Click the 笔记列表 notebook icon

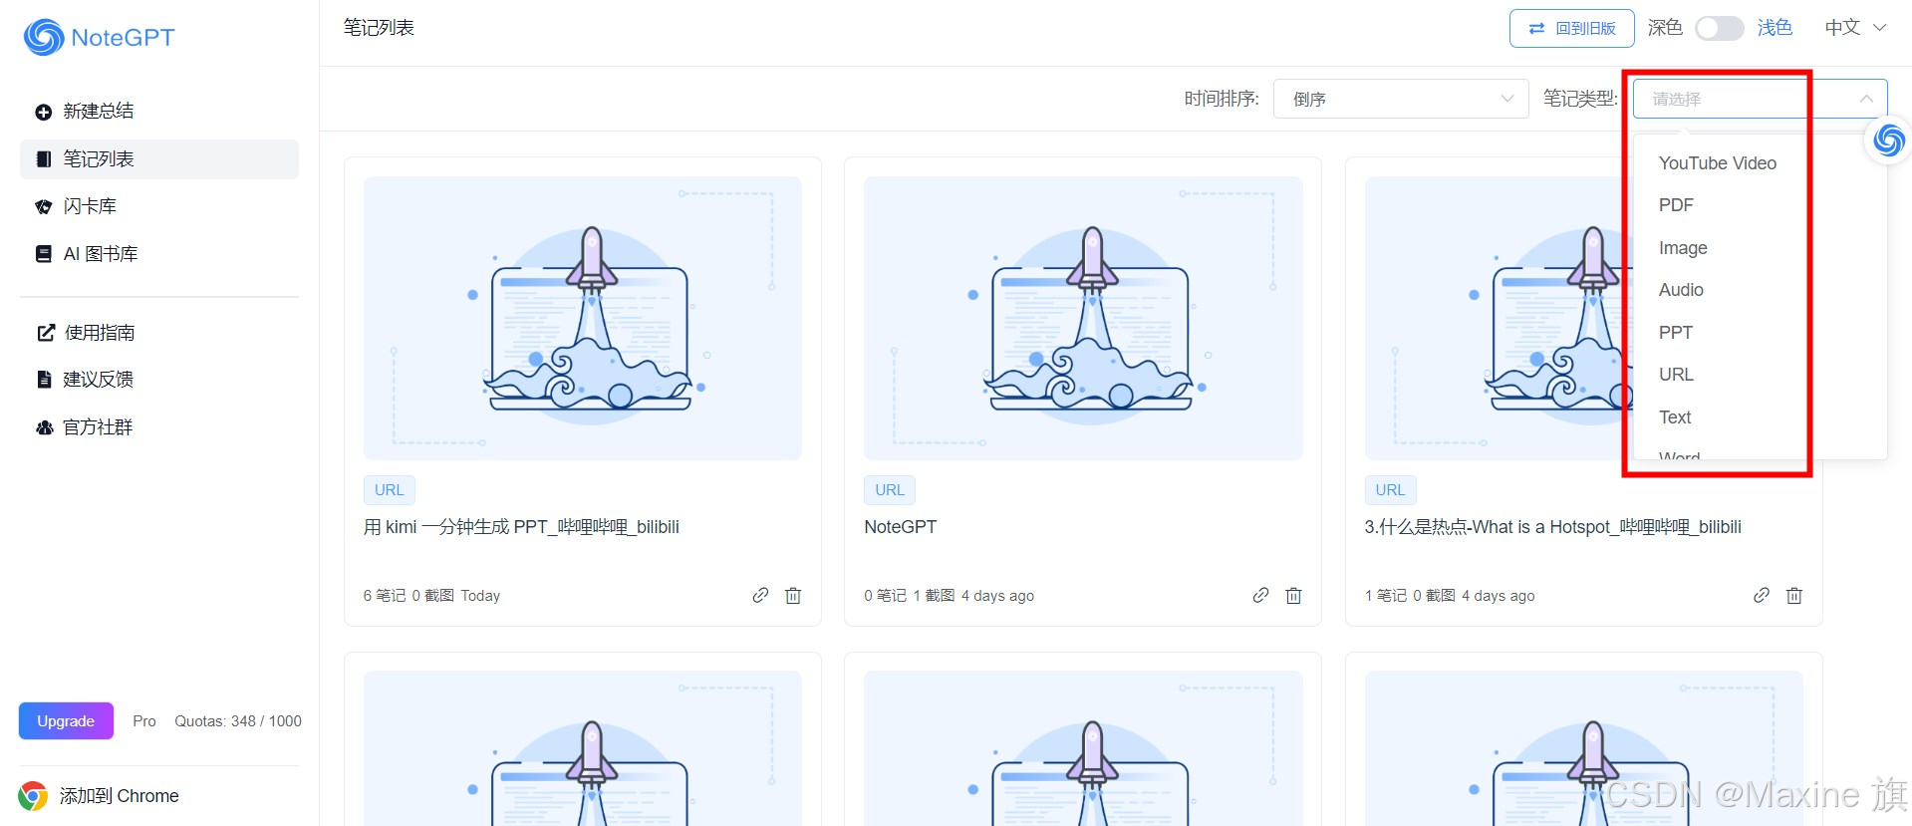(x=43, y=159)
